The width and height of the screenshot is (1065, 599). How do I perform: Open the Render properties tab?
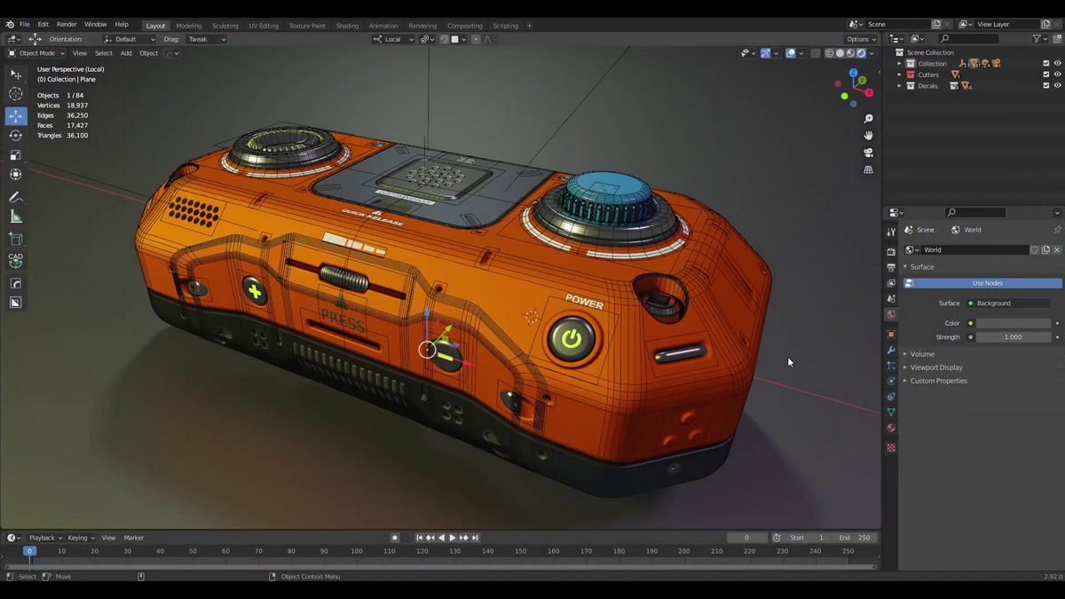tap(891, 252)
